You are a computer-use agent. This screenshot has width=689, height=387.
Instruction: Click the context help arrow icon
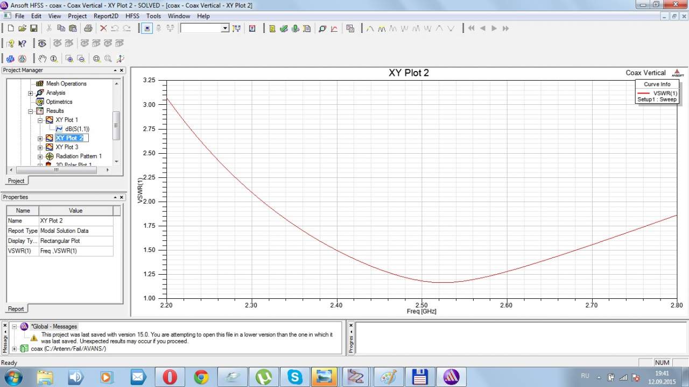(22, 44)
